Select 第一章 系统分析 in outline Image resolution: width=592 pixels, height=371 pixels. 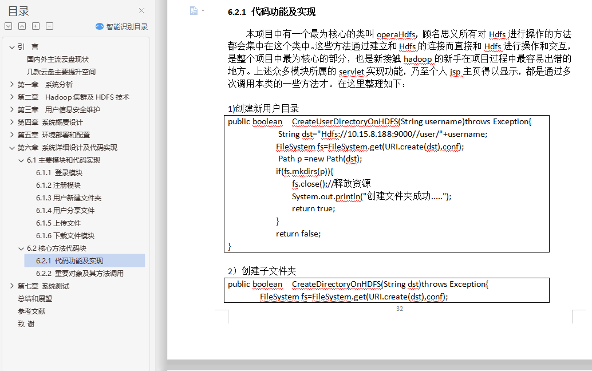pos(45,85)
